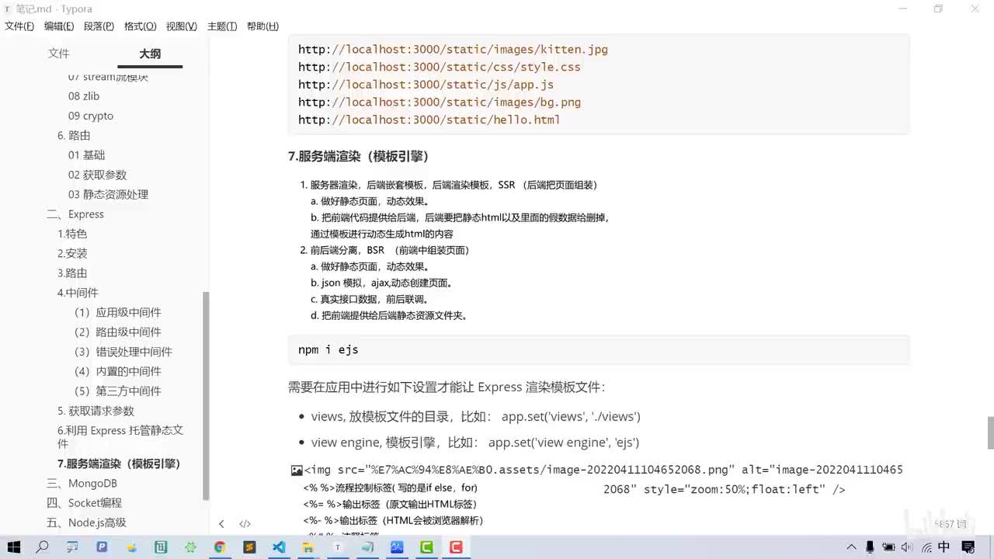994x559 pixels.
Task: Open the 主题(T) menu
Action: click(x=222, y=26)
